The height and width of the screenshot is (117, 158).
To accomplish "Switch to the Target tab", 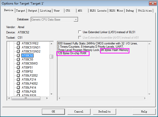I will click(x=21, y=11).
